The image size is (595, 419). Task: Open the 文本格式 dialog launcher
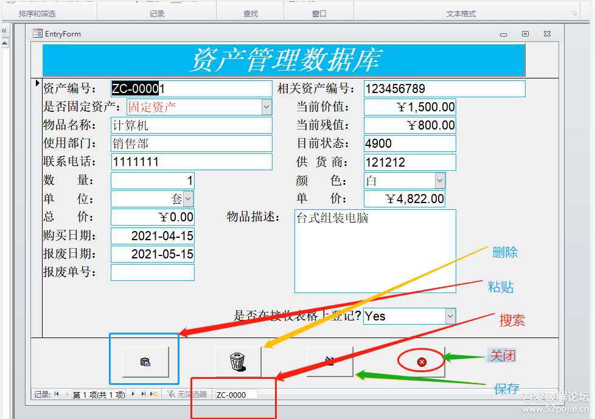point(575,13)
